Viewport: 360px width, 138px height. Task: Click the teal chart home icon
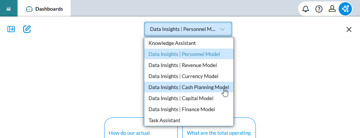tap(9, 9)
